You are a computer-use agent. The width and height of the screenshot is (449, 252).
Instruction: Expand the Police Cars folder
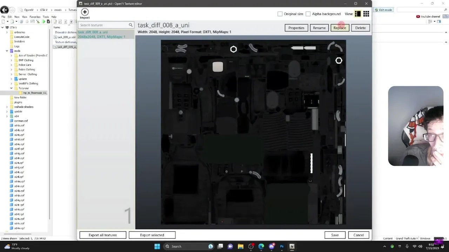[x=11, y=65]
